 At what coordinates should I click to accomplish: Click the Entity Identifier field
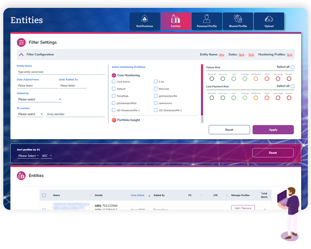tap(75, 114)
